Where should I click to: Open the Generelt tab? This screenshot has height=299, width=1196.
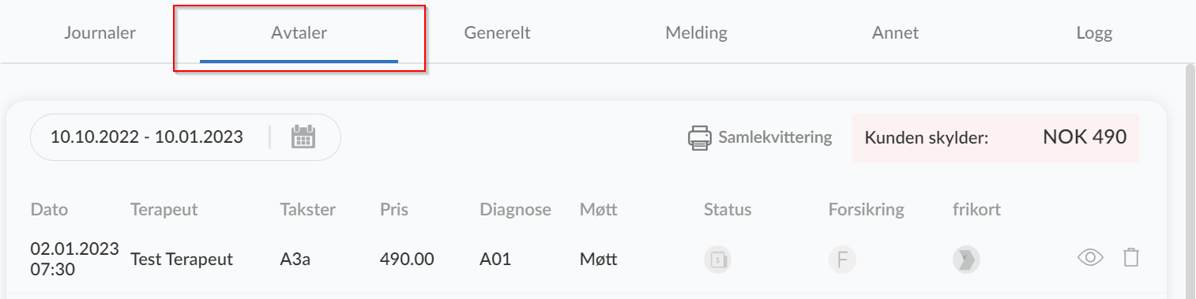click(x=498, y=33)
